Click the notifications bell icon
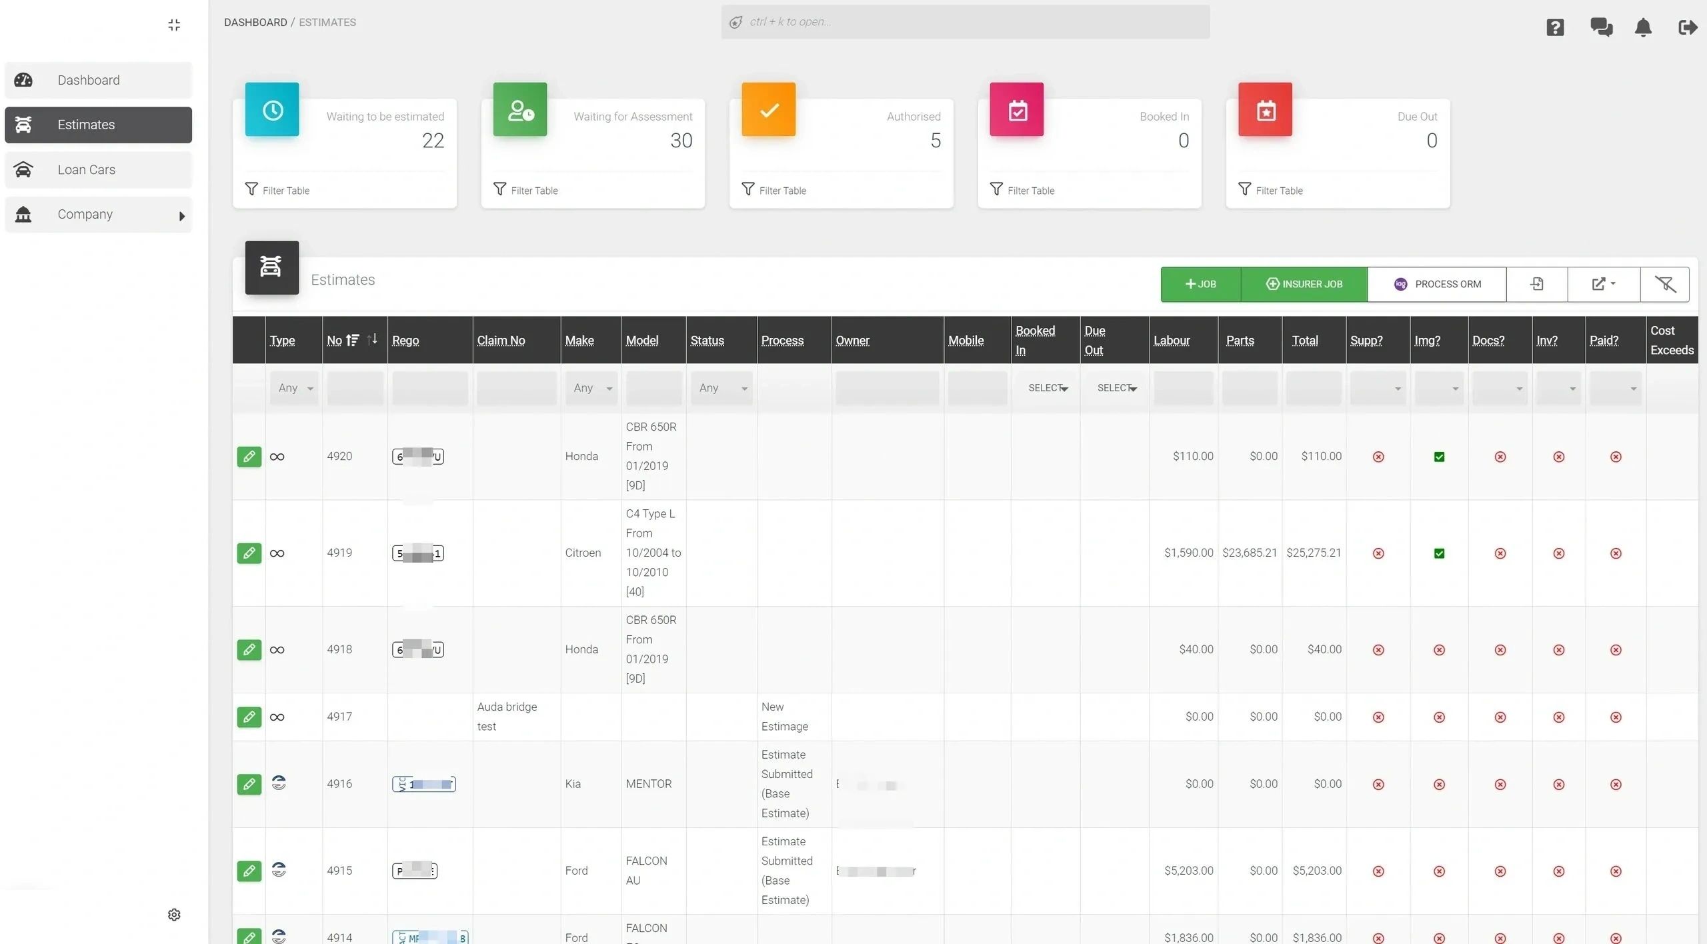Screen dimensions: 1707x944 (x=1643, y=27)
